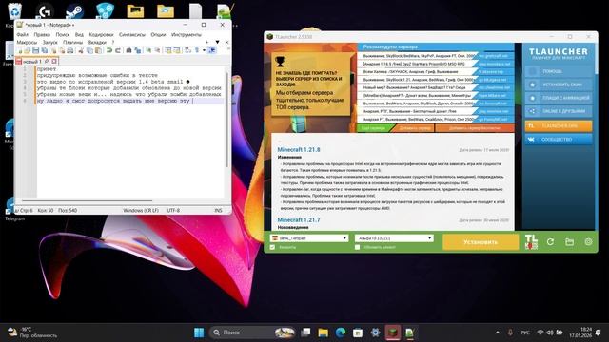609x342 pixels.
Task: Click ПЛАЩИ С АНИМАЦИЕЙ sidebar button
Action: click(559, 98)
